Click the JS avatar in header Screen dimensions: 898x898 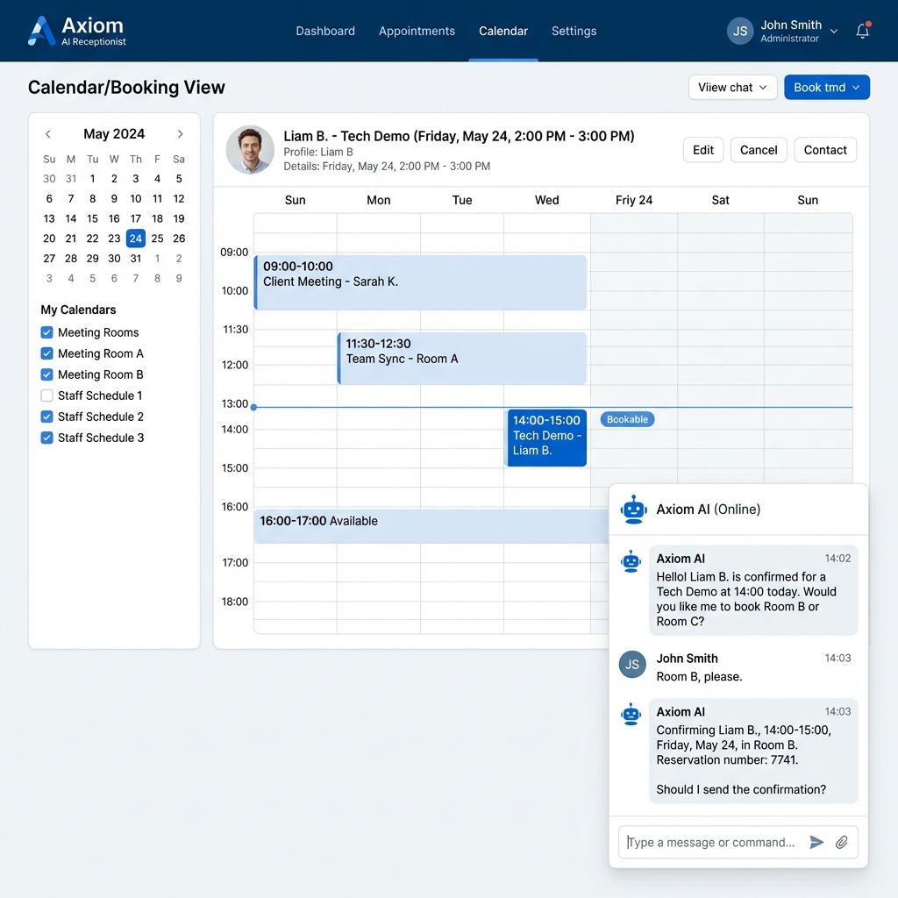pyautogui.click(x=740, y=31)
